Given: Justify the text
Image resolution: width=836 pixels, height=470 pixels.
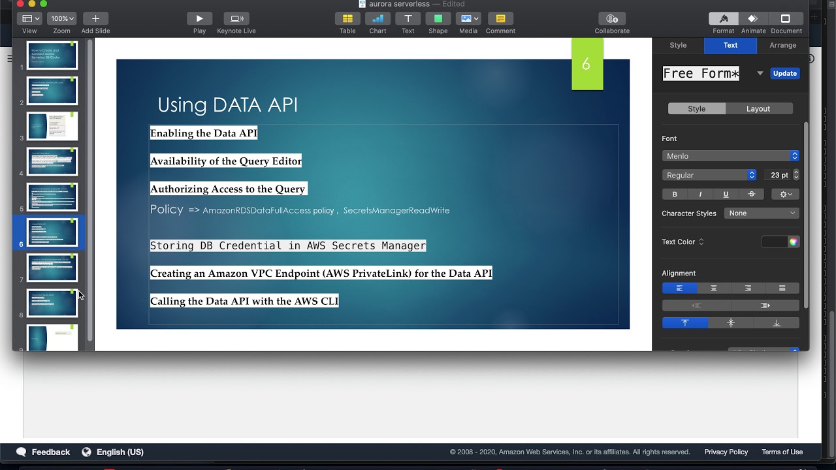Looking at the screenshot, I should [x=782, y=289].
